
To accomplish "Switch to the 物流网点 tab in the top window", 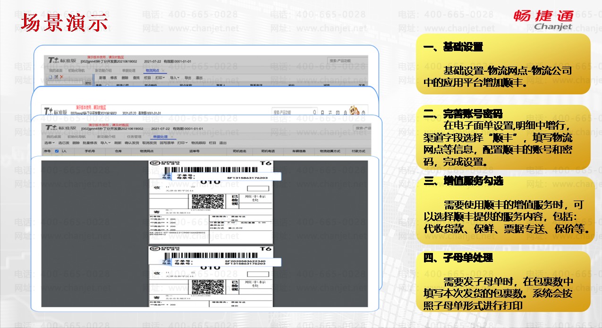I will point(153,71).
